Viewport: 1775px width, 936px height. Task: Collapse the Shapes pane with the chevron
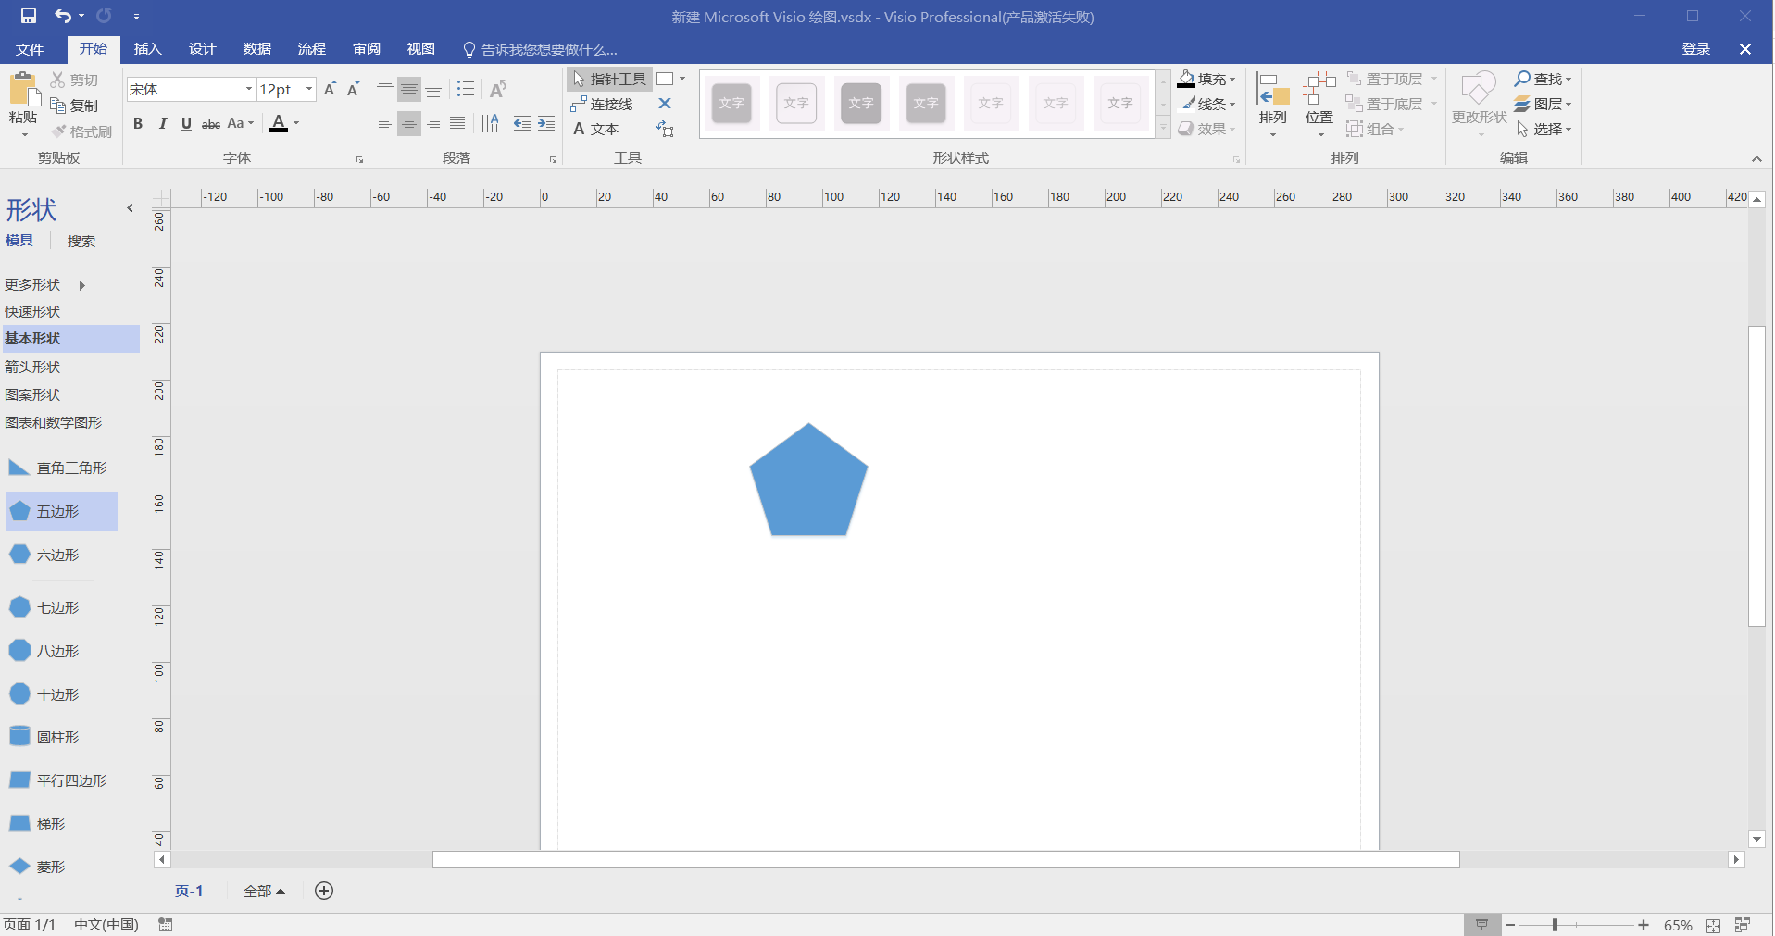pyautogui.click(x=130, y=208)
